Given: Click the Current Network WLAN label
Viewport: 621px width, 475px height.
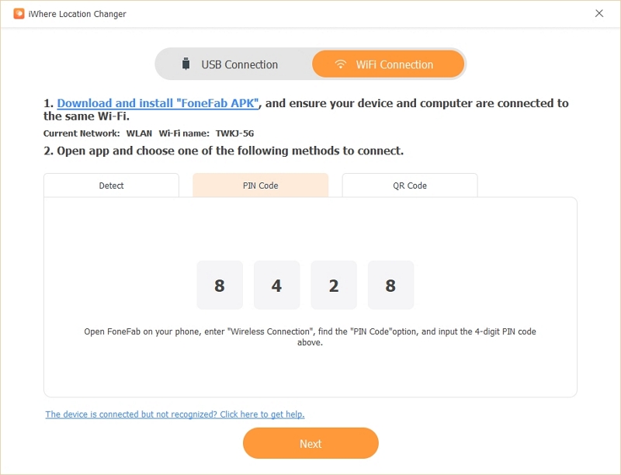Looking at the screenshot, I should [x=98, y=133].
